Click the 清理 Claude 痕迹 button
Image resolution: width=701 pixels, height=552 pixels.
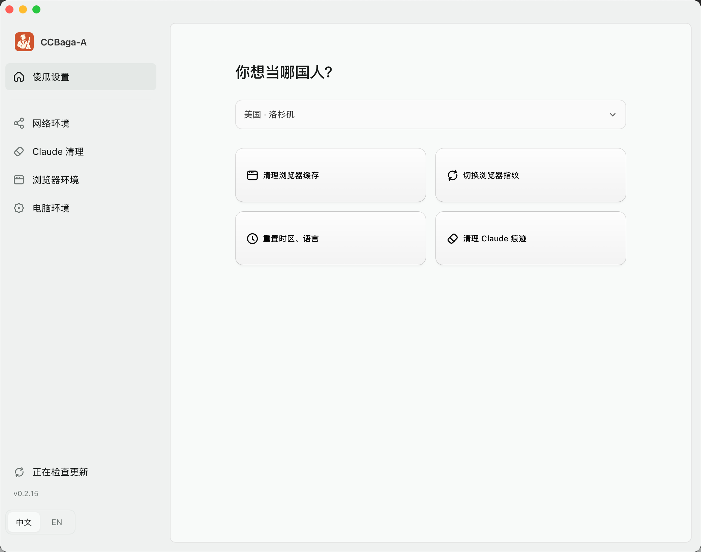[531, 238]
